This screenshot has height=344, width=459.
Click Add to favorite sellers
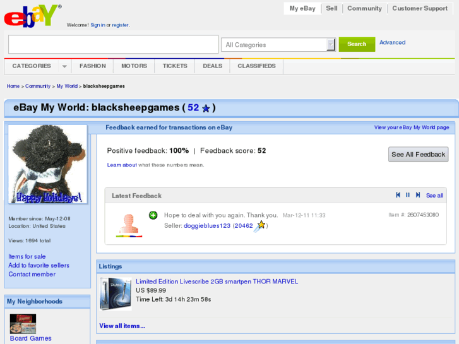(x=39, y=265)
